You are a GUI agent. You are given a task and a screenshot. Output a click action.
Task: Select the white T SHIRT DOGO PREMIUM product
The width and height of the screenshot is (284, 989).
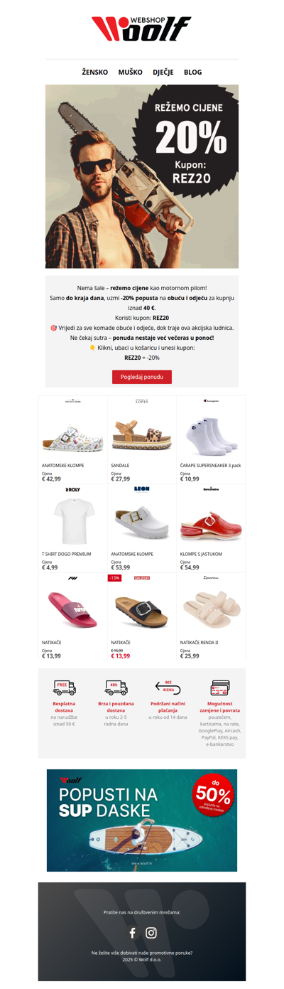pos(73,528)
